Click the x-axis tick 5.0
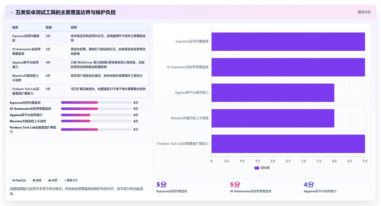The height and width of the screenshot is (206, 381). click(x=365, y=161)
